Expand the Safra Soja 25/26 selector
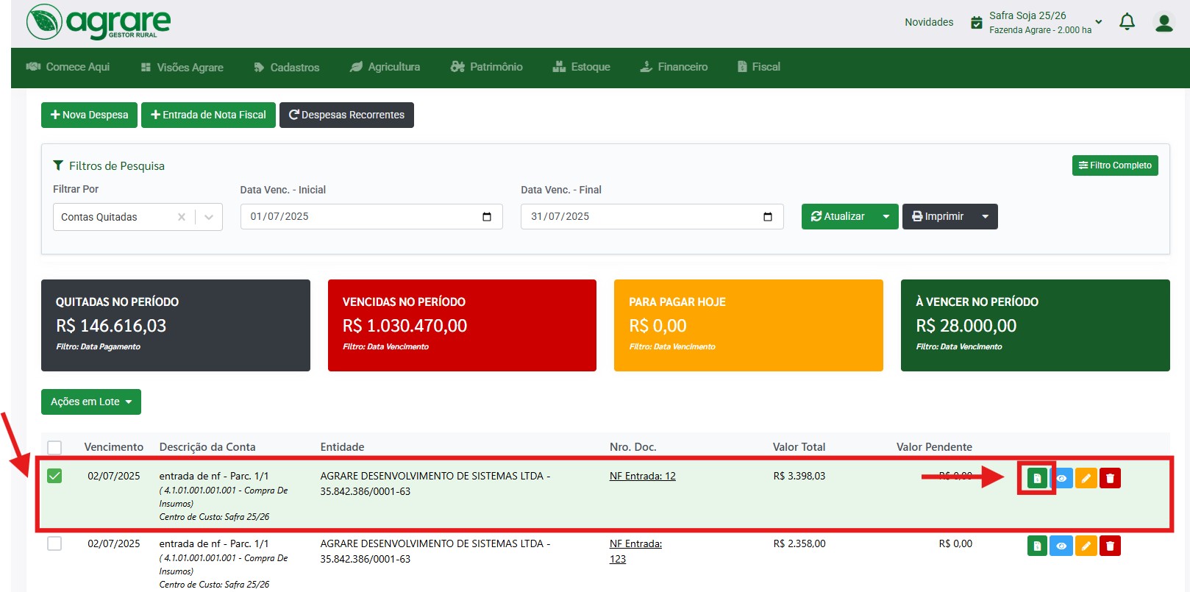 point(1099,22)
